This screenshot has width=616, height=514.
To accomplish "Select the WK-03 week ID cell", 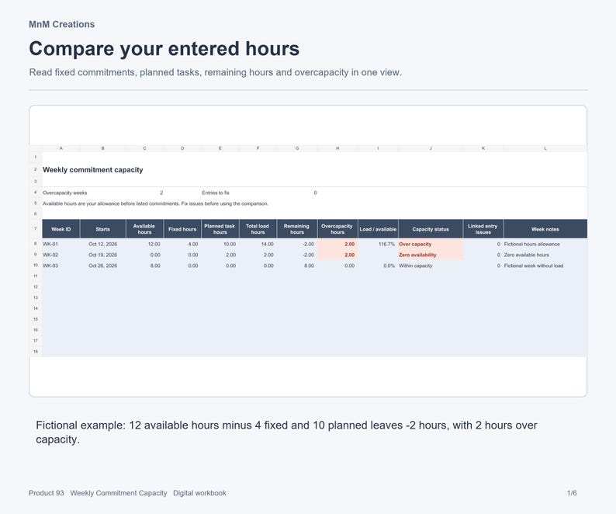I will (x=61, y=266).
